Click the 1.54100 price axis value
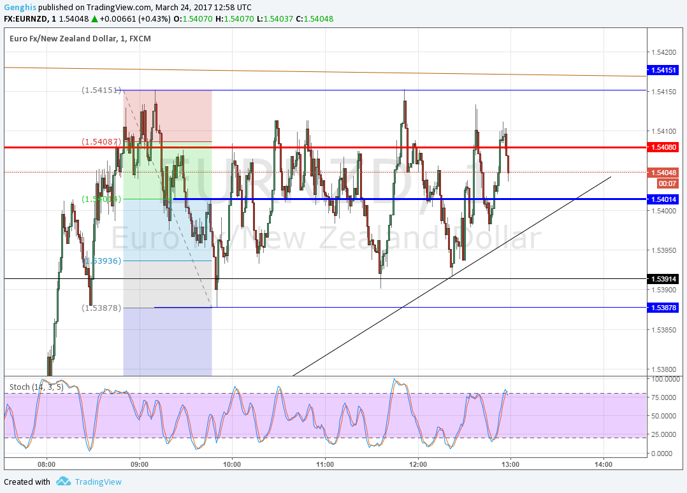687x493 pixels. click(x=664, y=131)
